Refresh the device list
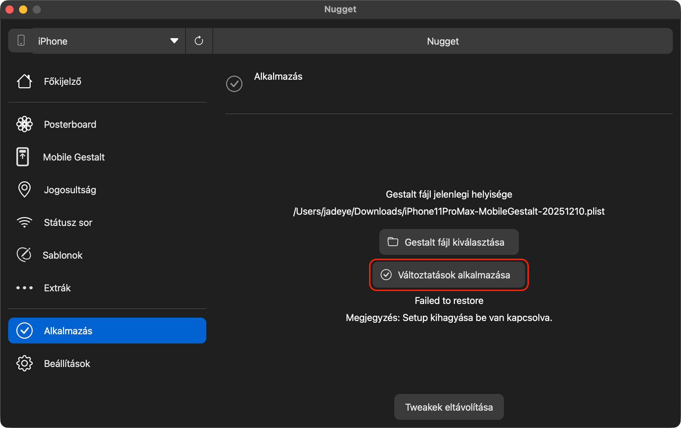 coord(199,41)
